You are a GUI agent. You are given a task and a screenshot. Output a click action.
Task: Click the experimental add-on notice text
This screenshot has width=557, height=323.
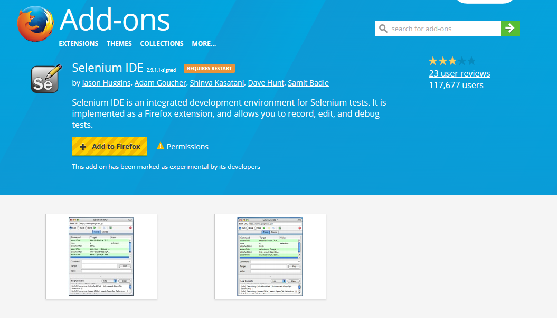tap(166, 166)
